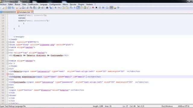Image resolution: width=193 pixels, height=108 pixels.
Task: Synchronize horizontal scrolling icon
Action: pos(67,8)
